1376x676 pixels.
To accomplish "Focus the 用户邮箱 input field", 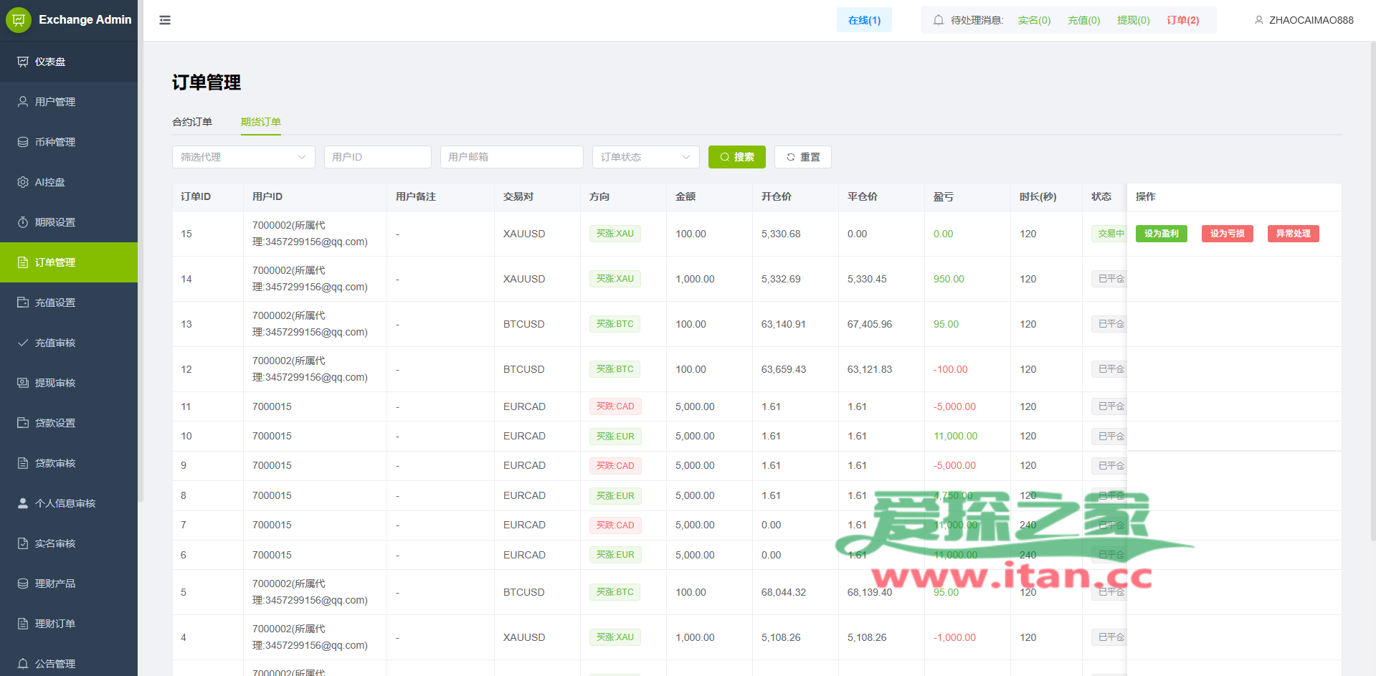I will [x=511, y=157].
